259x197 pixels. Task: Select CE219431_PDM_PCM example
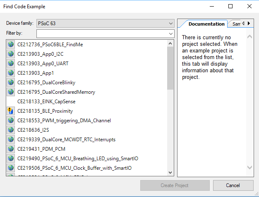[41, 149]
